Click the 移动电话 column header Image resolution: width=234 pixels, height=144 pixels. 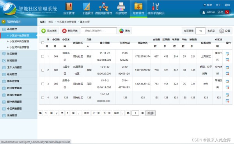click(x=142, y=43)
